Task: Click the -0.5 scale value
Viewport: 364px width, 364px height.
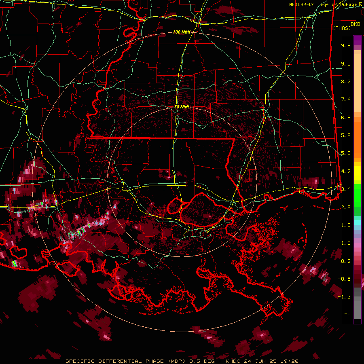Action: [x=344, y=279]
